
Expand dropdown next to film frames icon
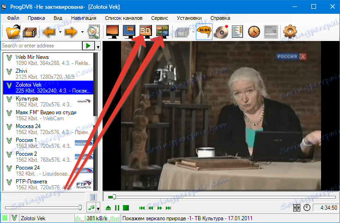pos(193,32)
